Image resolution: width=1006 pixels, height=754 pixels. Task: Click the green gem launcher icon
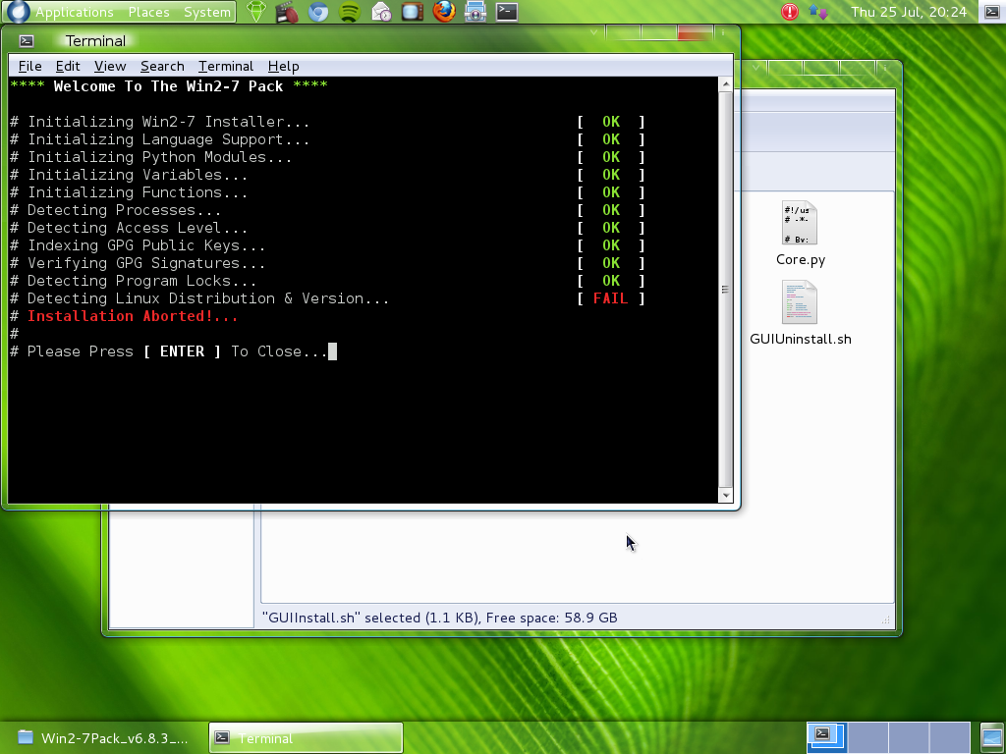(255, 12)
